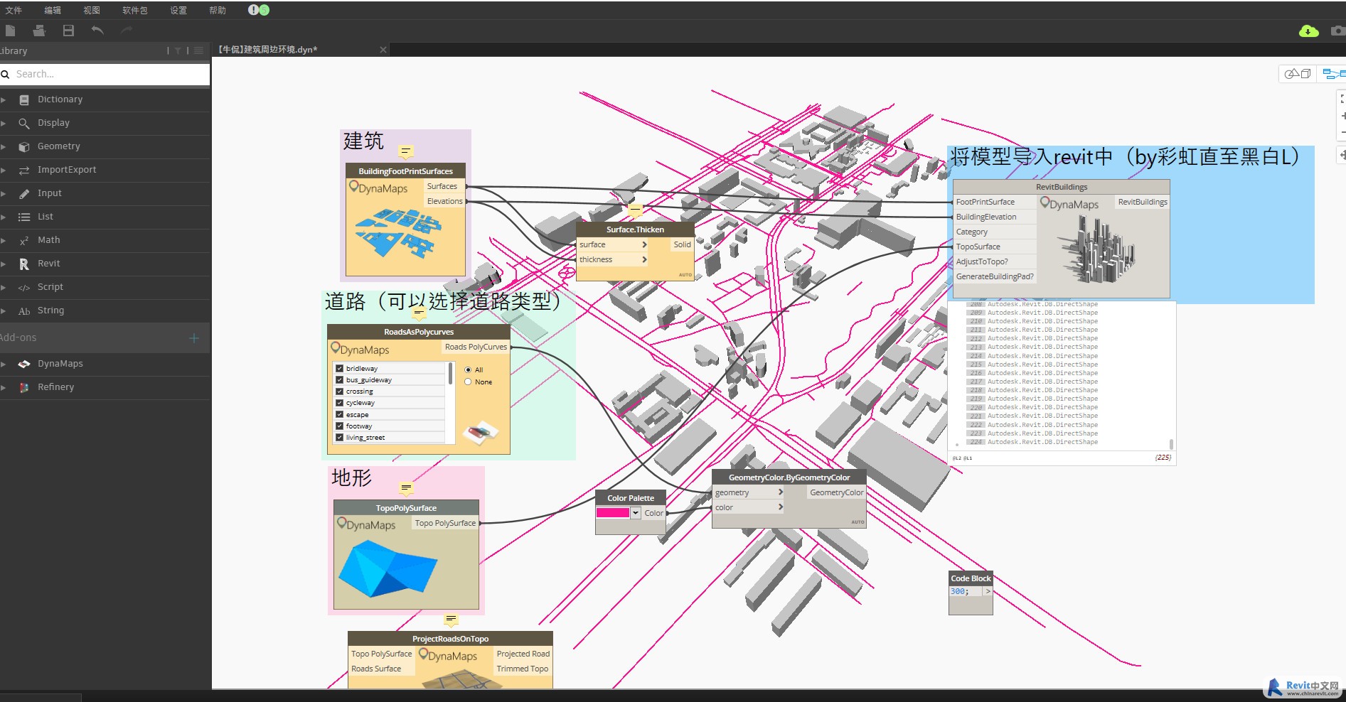Viewport: 1346px width, 702px height.
Task: Toggle the cycleway road checkbox
Action: pos(339,402)
